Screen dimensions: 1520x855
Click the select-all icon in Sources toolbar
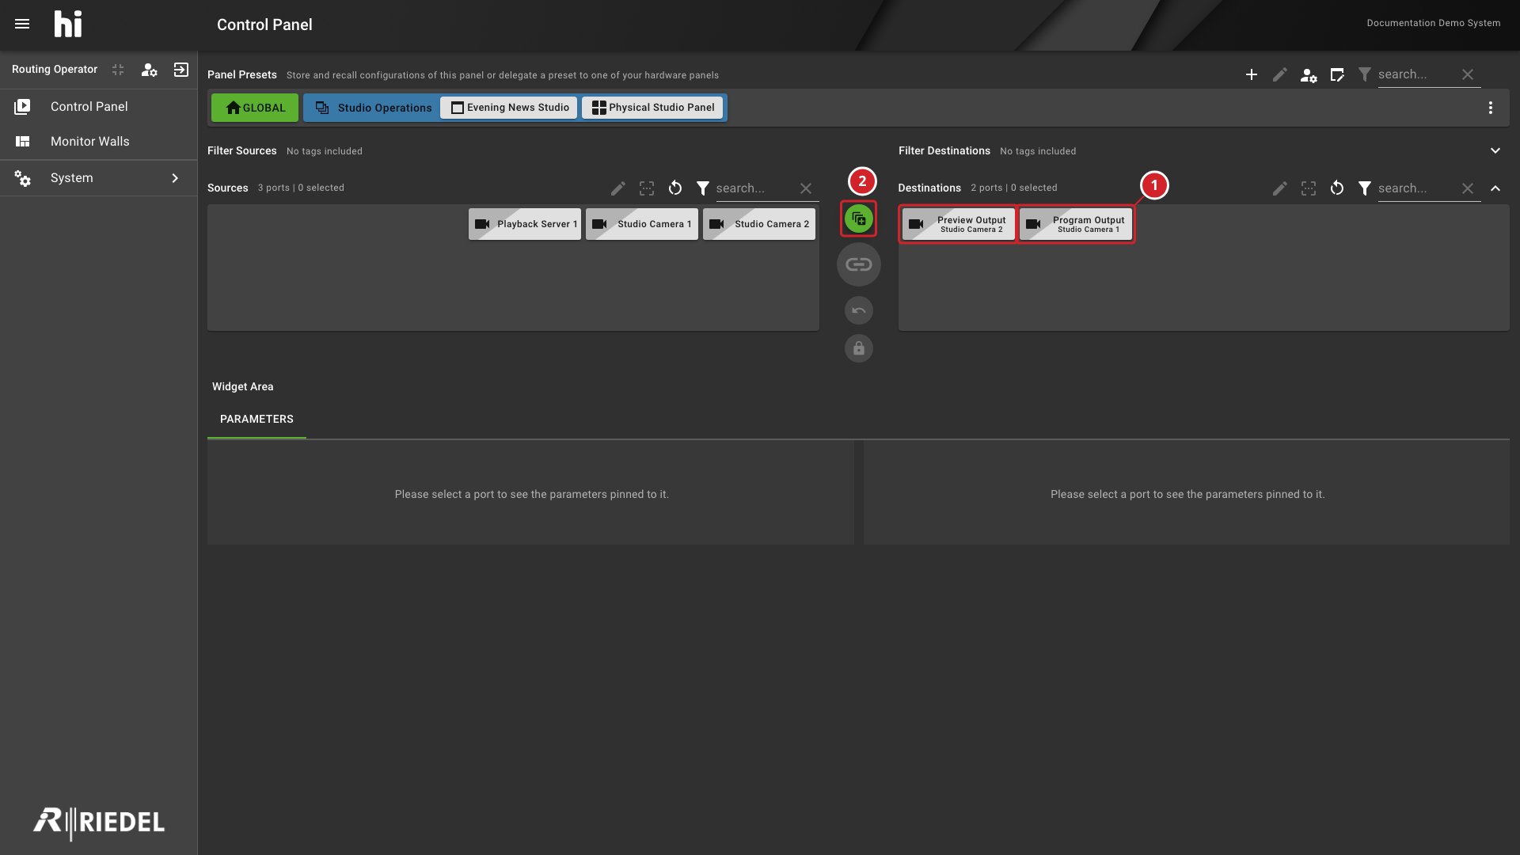tap(647, 188)
